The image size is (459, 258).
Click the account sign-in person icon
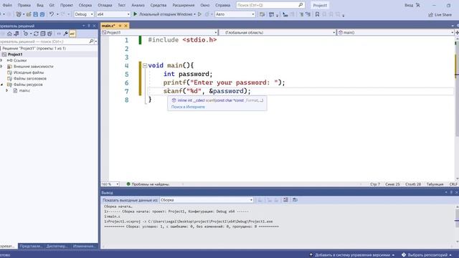[418, 5]
